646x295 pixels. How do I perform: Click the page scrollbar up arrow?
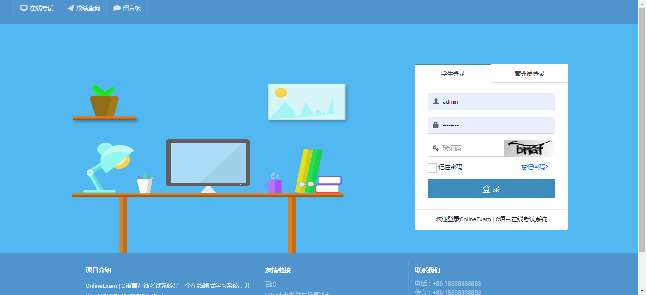[x=642, y=3]
